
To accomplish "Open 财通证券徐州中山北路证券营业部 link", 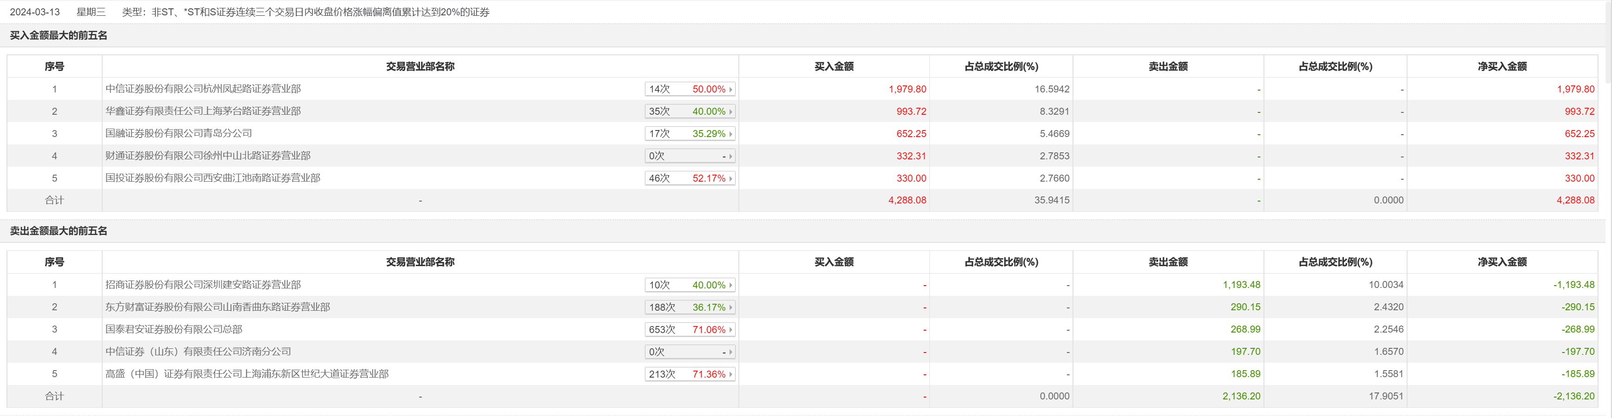I will 208,156.
